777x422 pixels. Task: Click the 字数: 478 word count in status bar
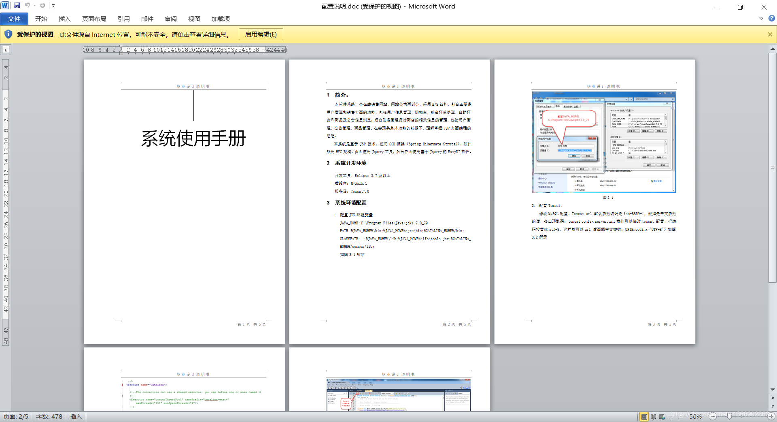49,417
